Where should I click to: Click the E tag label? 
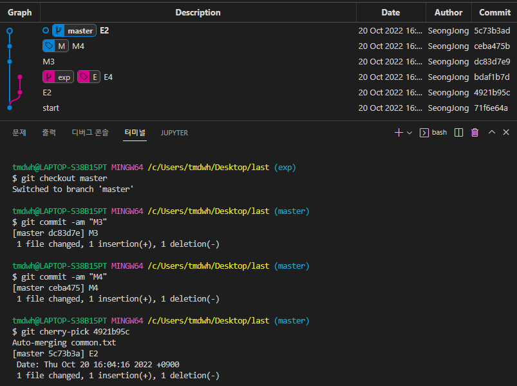(89, 77)
